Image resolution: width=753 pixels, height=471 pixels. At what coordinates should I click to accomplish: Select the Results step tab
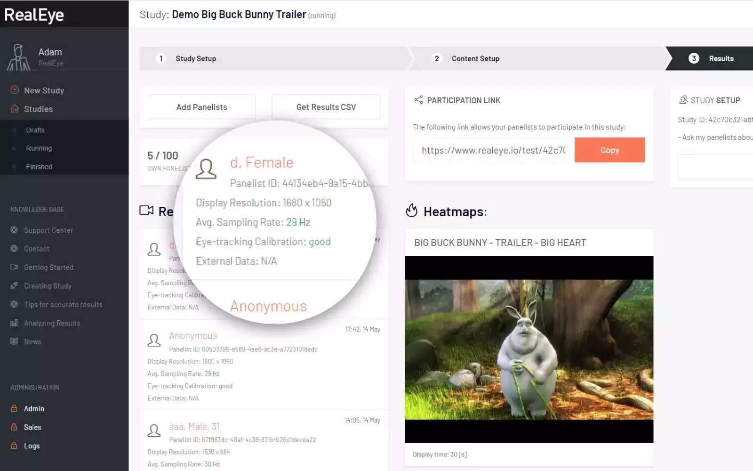[x=721, y=58]
